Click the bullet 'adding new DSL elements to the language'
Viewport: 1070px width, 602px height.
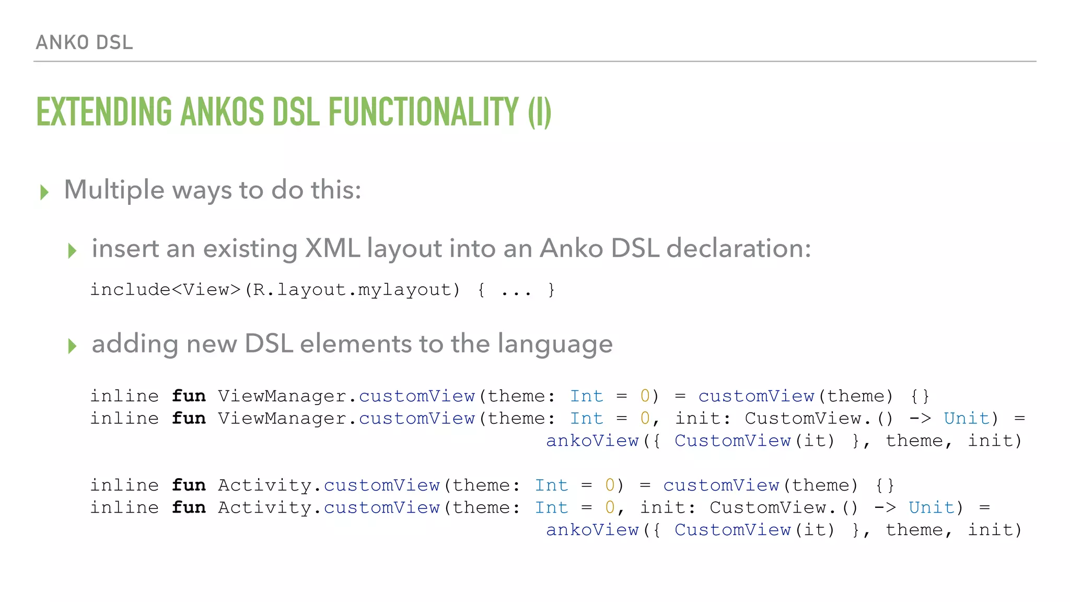tap(352, 344)
